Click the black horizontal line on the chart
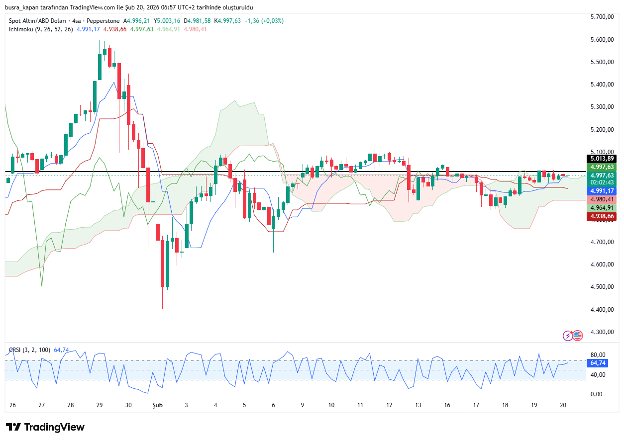 [299, 172]
